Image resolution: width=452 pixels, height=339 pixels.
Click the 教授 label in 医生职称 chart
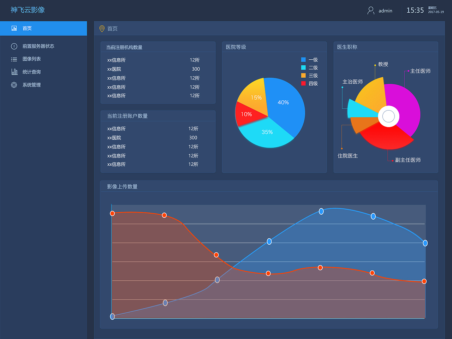coord(383,64)
